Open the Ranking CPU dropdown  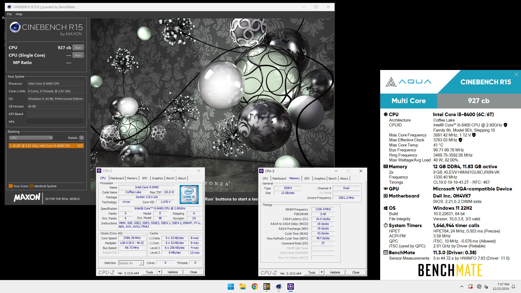pyautogui.click(x=31, y=138)
